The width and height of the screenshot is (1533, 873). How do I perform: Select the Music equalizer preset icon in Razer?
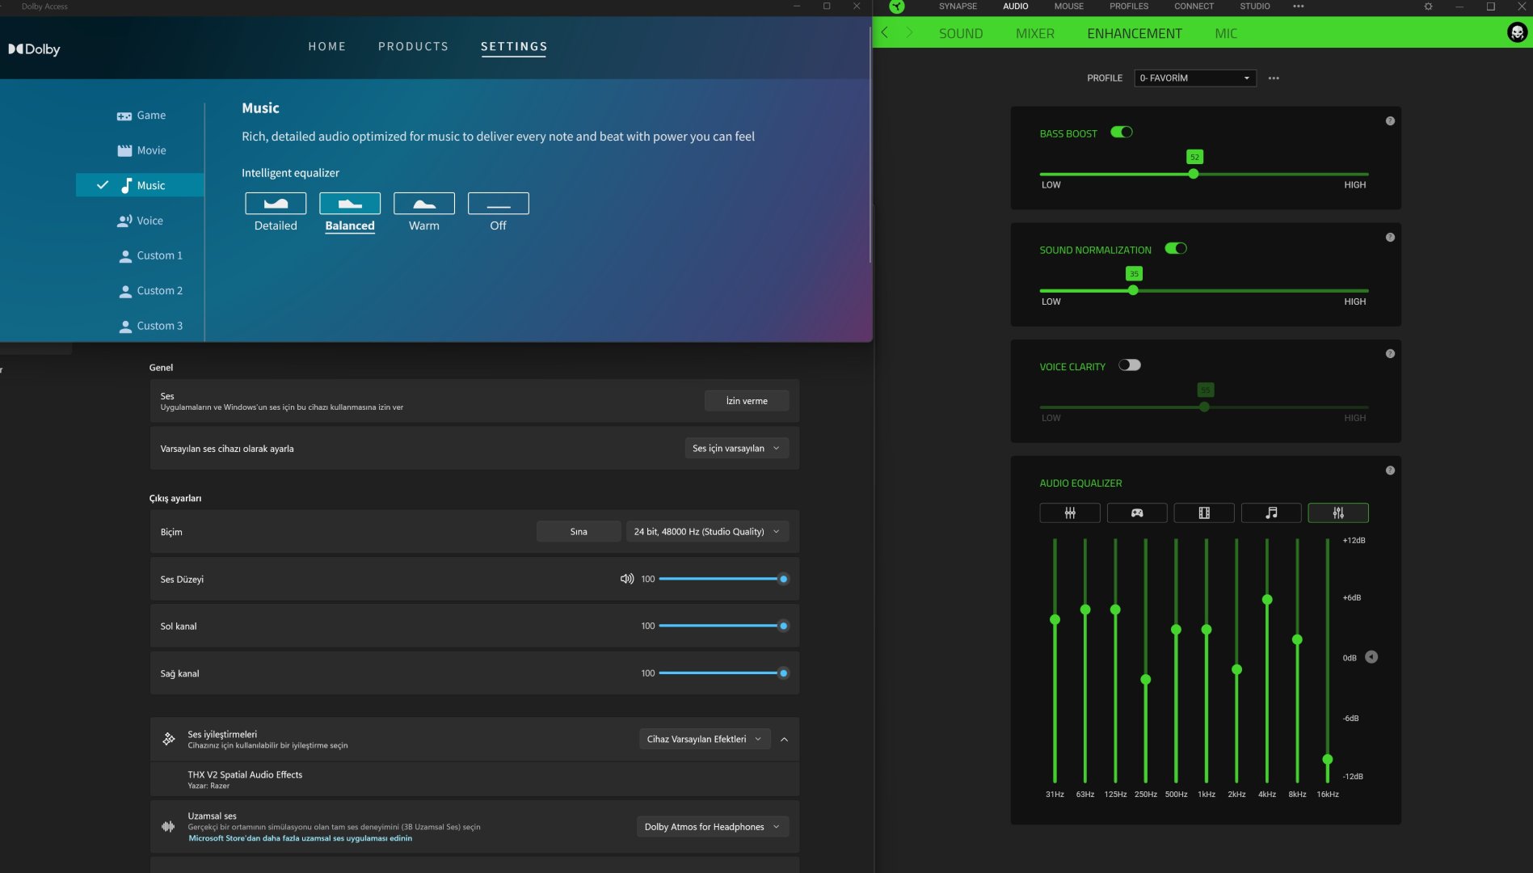pyautogui.click(x=1271, y=512)
